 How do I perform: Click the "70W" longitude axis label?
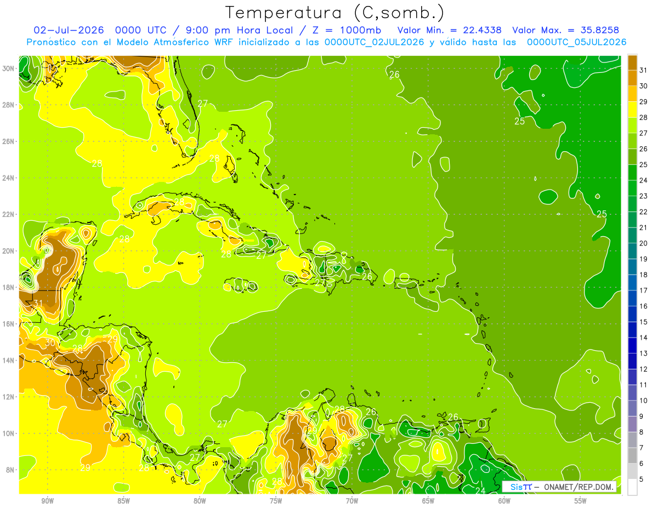tap(352, 501)
